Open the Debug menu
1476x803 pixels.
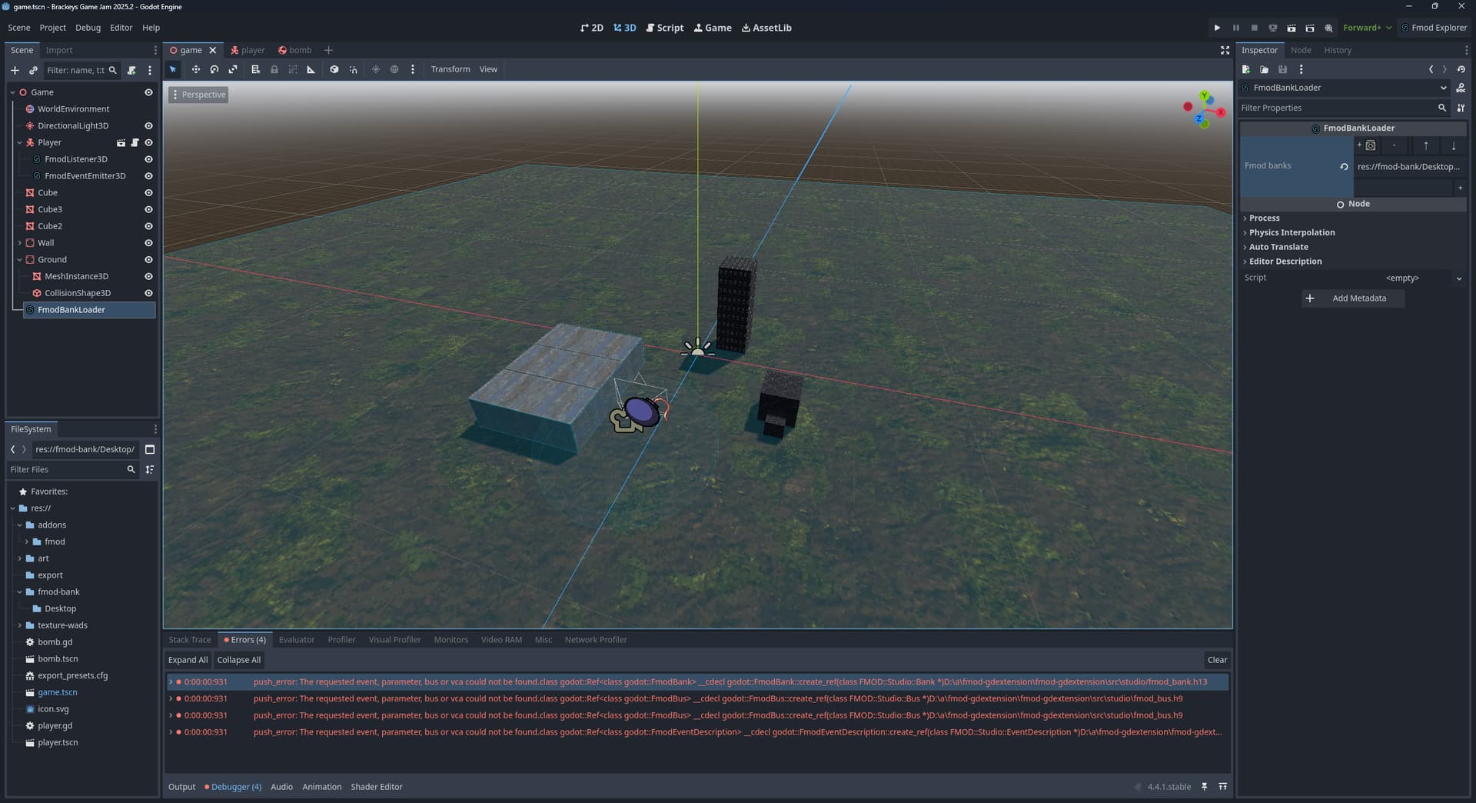coord(88,28)
